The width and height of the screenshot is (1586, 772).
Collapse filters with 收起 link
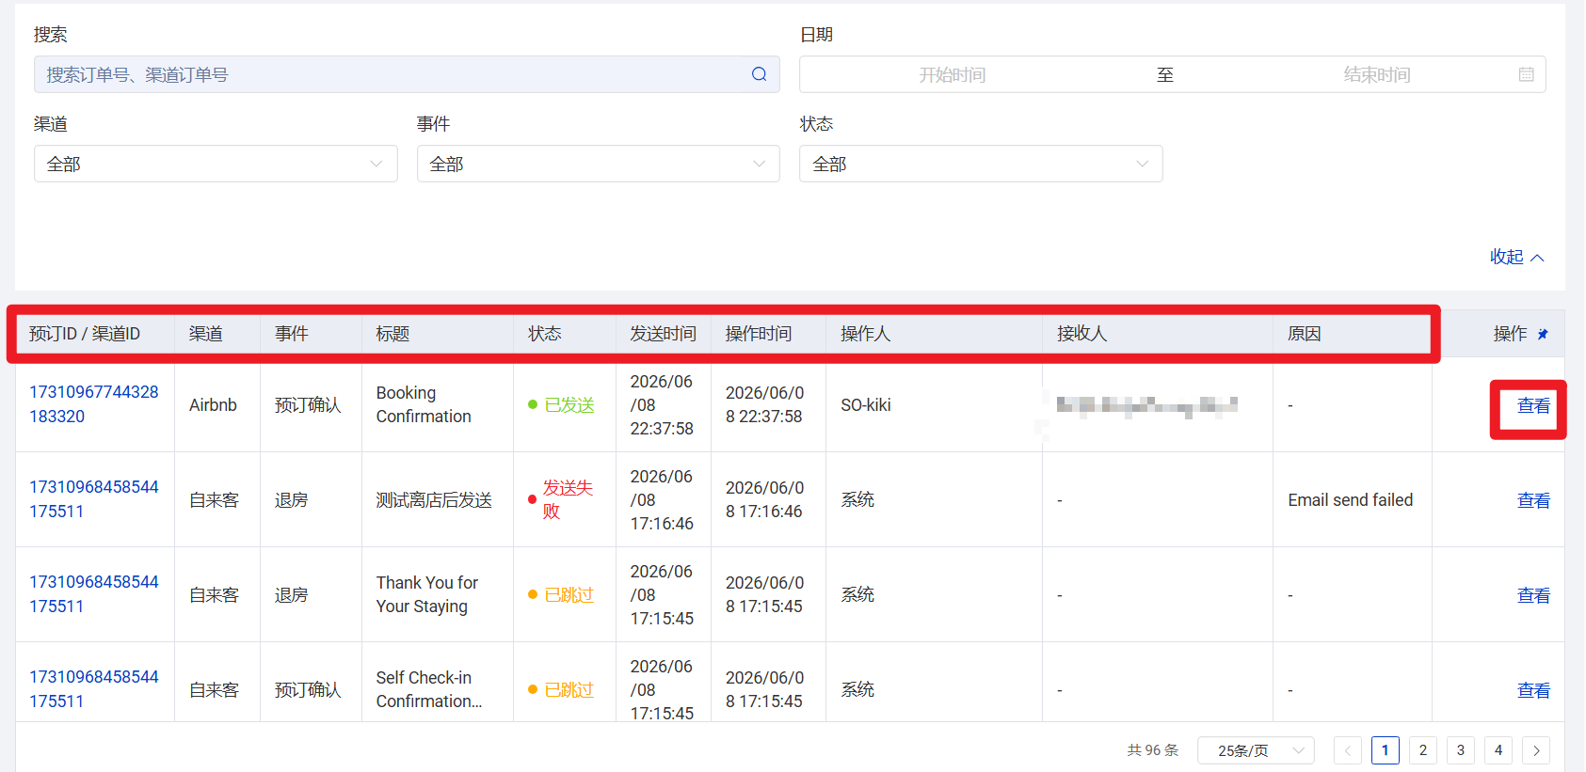(1516, 257)
